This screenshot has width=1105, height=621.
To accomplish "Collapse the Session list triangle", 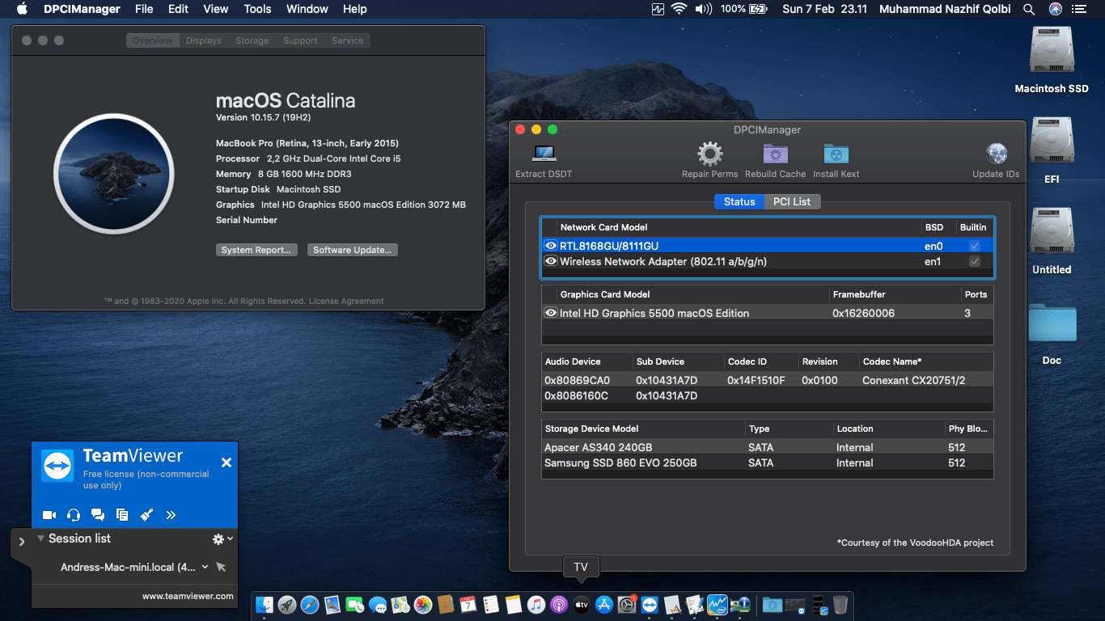I will (40, 539).
